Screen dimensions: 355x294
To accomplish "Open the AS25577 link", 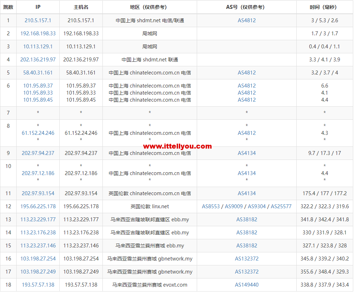I will point(281,206).
